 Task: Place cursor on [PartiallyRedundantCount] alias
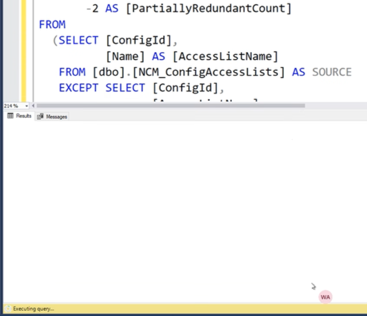(x=208, y=9)
